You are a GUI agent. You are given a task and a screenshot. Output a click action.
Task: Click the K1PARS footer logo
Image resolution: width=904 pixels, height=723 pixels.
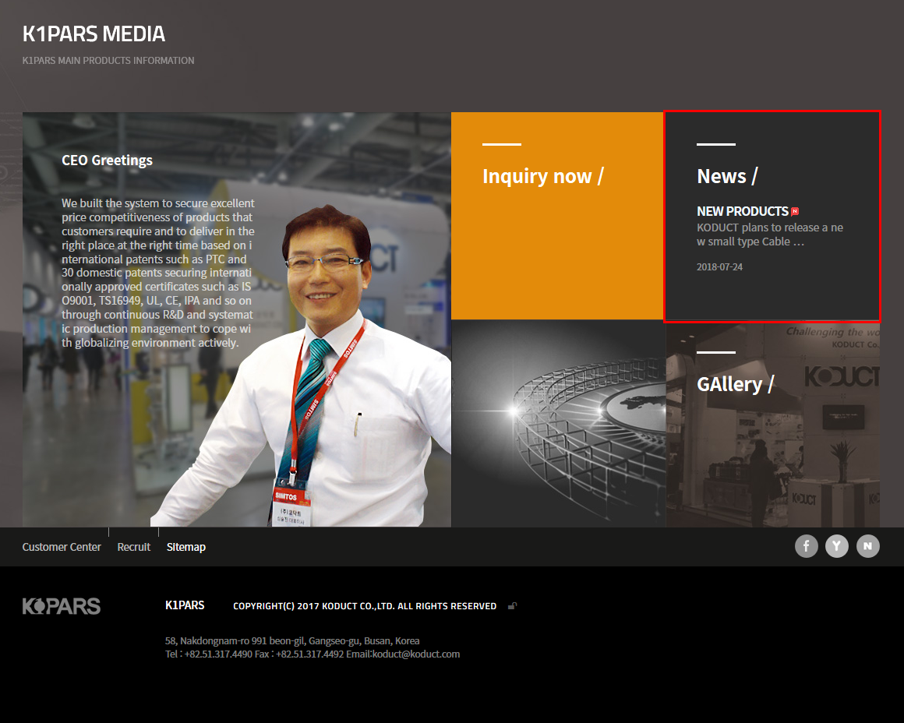62,606
